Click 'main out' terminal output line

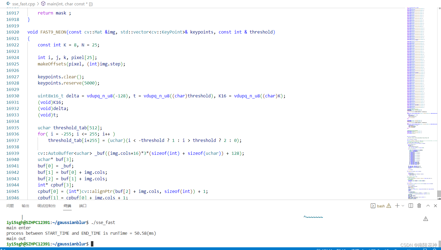pos(16,238)
